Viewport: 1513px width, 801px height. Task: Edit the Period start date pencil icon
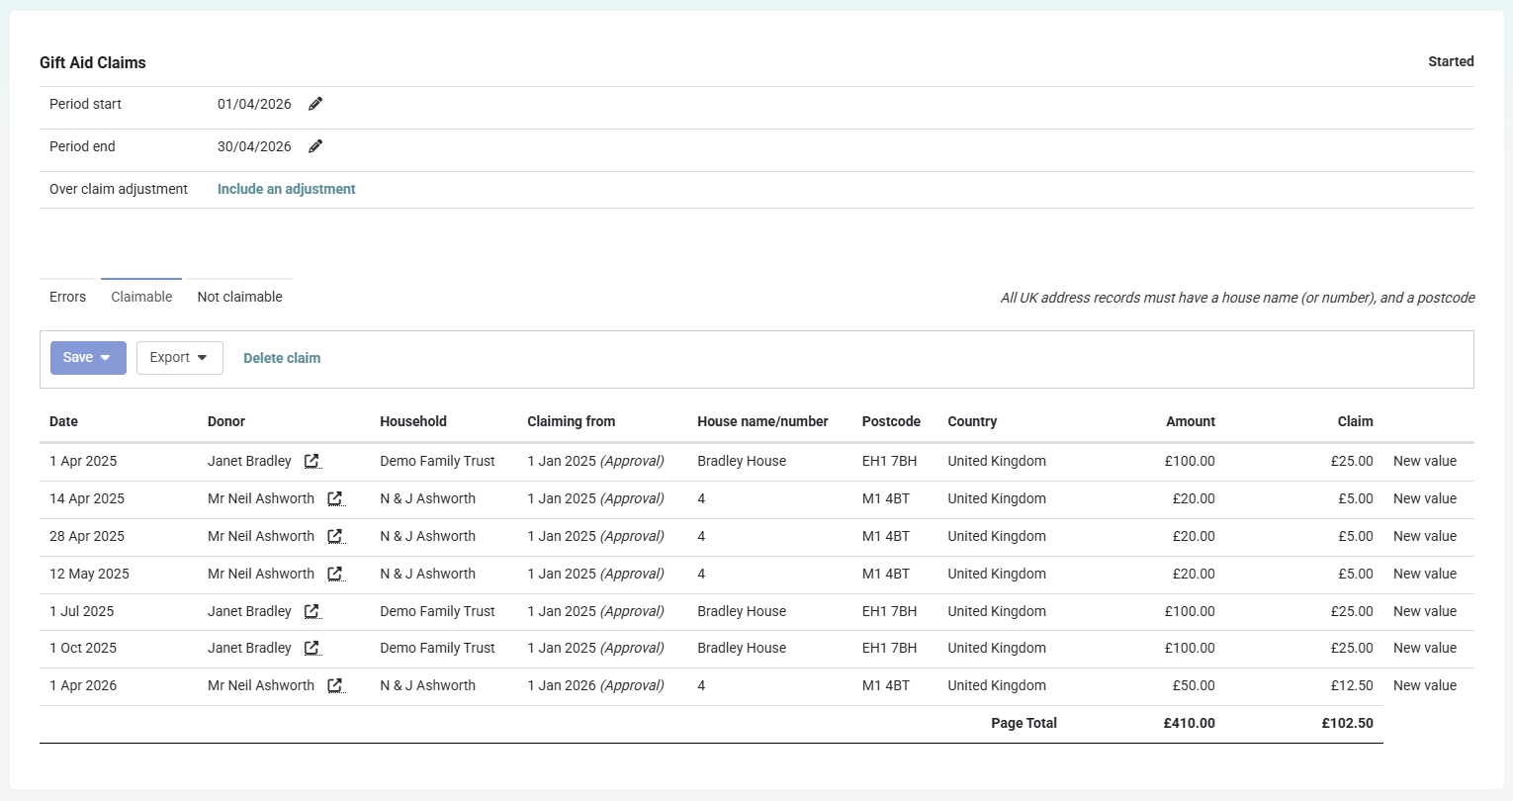coord(315,104)
